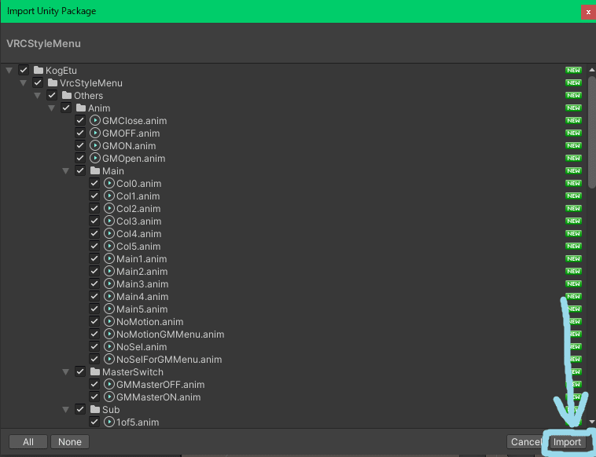Image resolution: width=596 pixels, height=457 pixels.
Task: Uncheck the Main5.anim checkbox
Action: click(94, 309)
